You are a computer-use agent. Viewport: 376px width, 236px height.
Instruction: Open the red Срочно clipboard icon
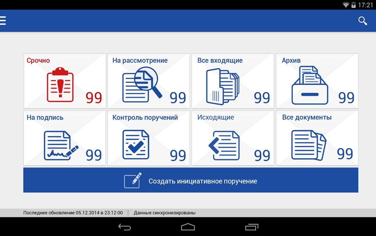[60, 85]
